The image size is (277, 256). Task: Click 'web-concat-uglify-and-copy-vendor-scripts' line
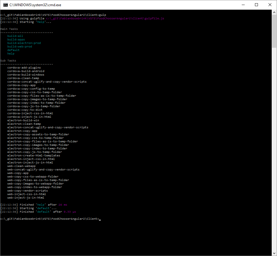(x=43, y=170)
